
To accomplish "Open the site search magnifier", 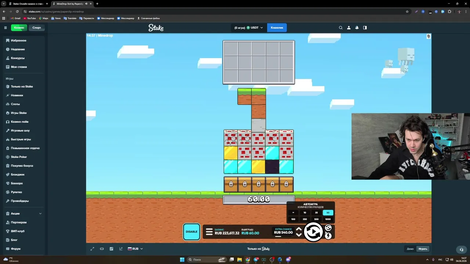I will coord(341,27).
